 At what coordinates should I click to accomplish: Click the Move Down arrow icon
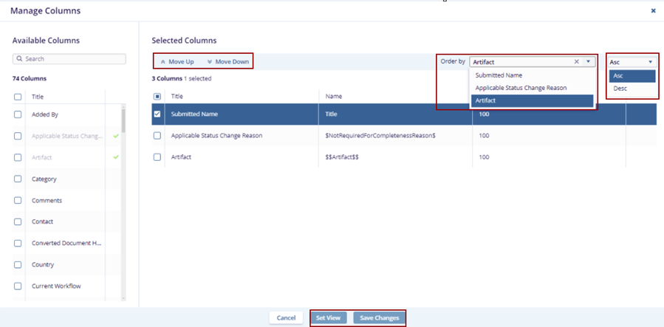coord(210,62)
